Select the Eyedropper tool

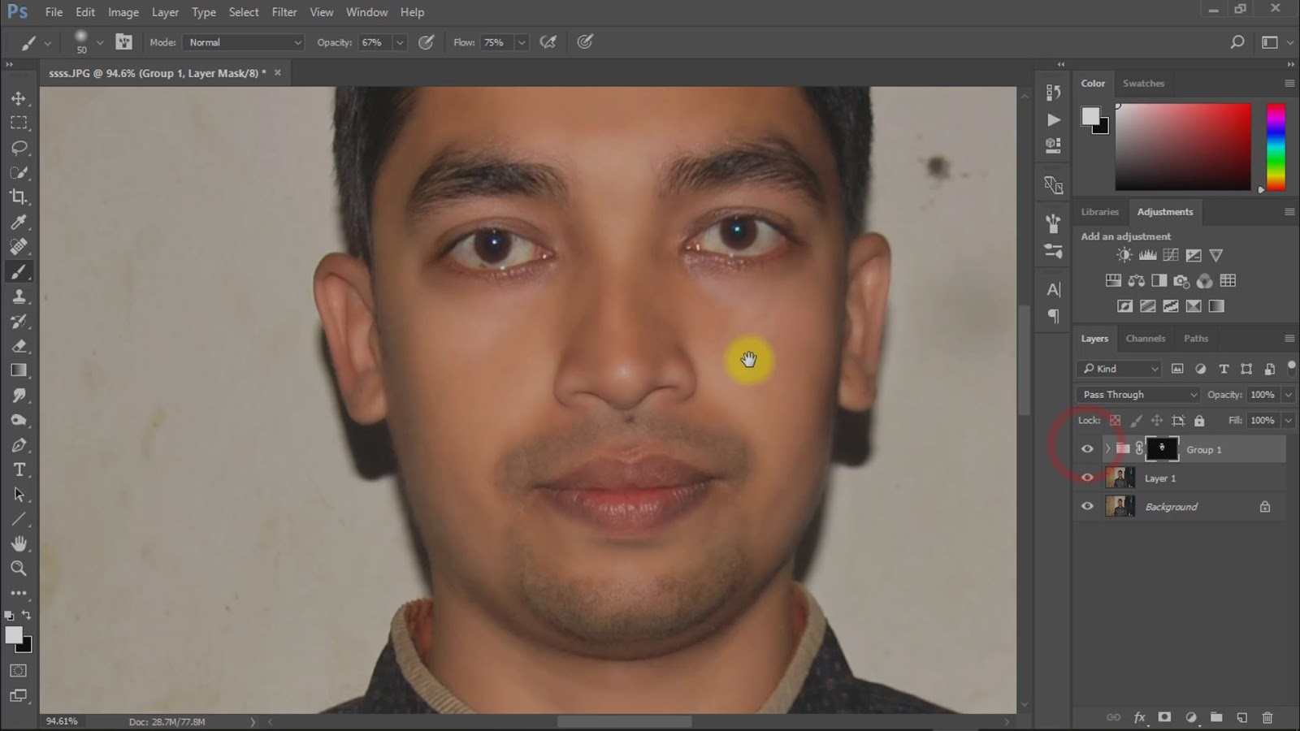pyautogui.click(x=19, y=222)
